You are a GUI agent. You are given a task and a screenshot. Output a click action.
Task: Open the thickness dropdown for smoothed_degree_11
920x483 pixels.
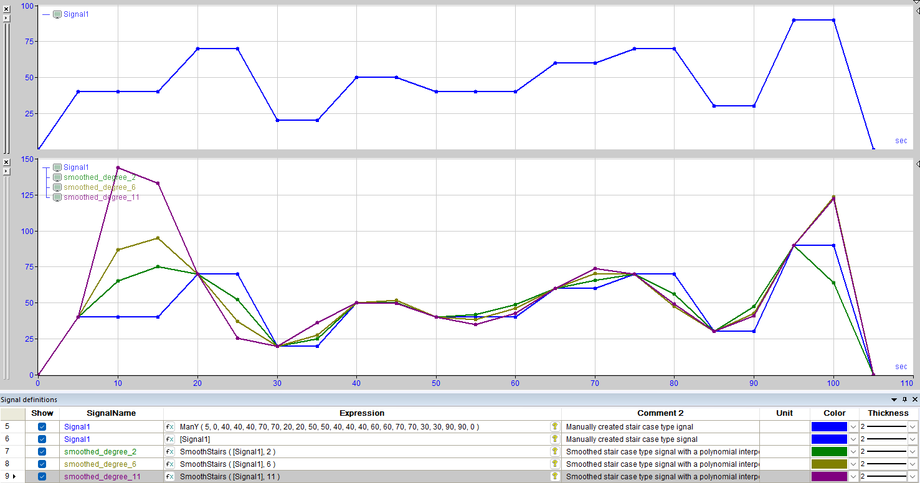913,477
